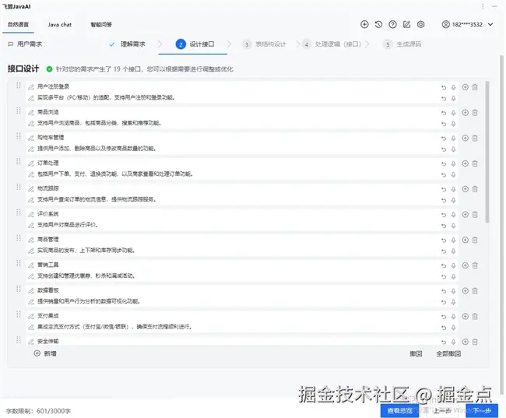
Task: Edit the 商品浏览 title with pencil icon
Action: (31, 112)
